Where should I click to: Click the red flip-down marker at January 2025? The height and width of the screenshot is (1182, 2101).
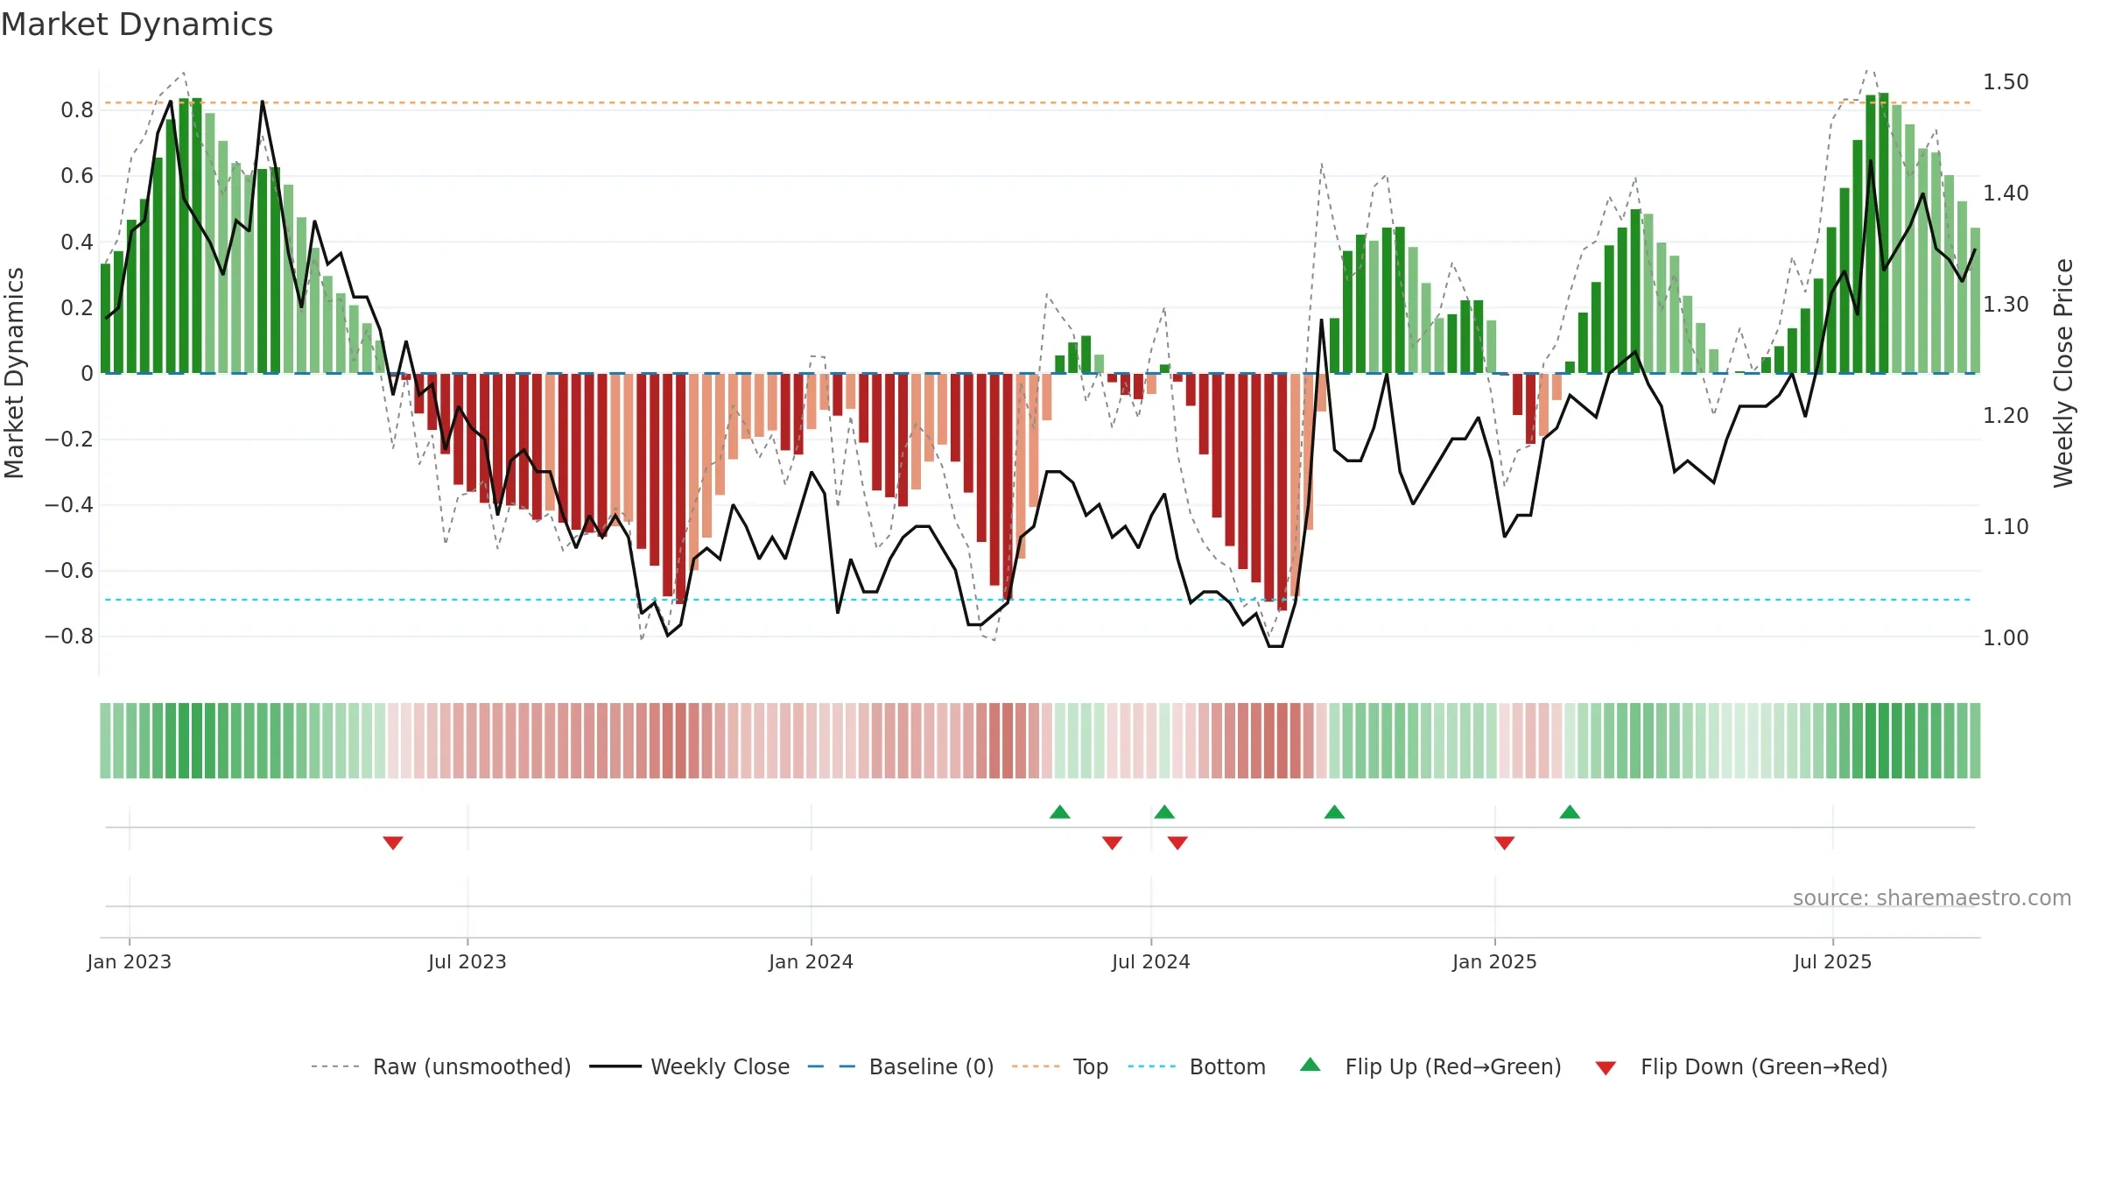(1505, 842)
